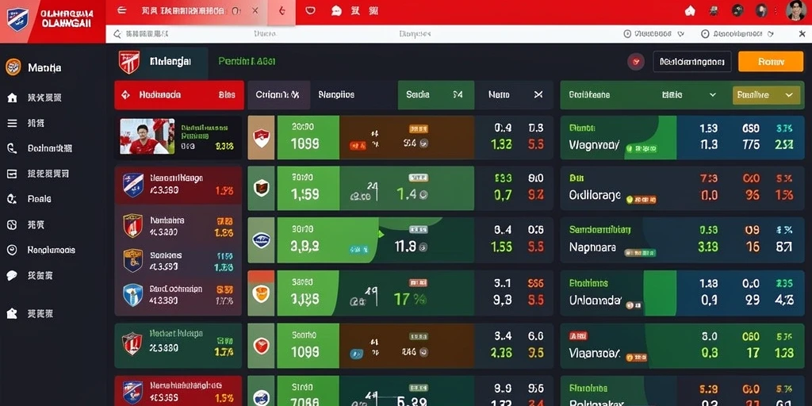
Task: Switch to the green Pentim tab
Action: 247,62
